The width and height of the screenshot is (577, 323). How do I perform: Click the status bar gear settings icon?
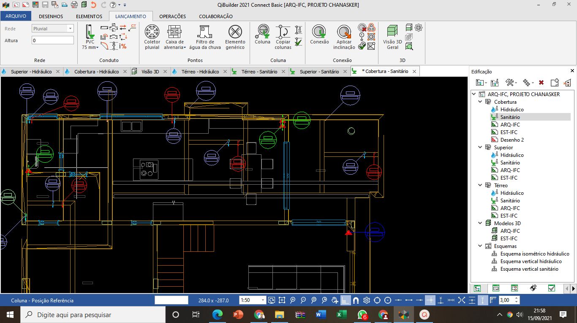(x=367, y=300)
